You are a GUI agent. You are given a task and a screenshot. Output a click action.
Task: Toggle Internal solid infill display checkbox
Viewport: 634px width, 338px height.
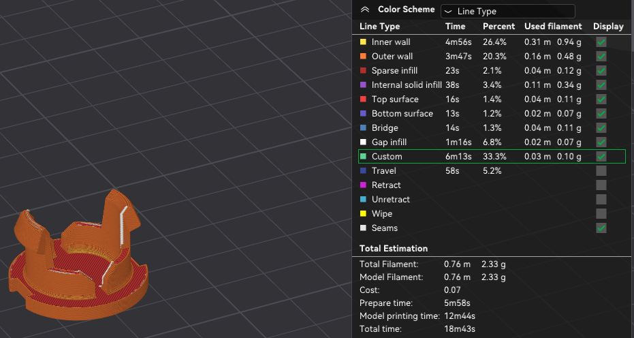pyautogui.click(x=601, y=85)
